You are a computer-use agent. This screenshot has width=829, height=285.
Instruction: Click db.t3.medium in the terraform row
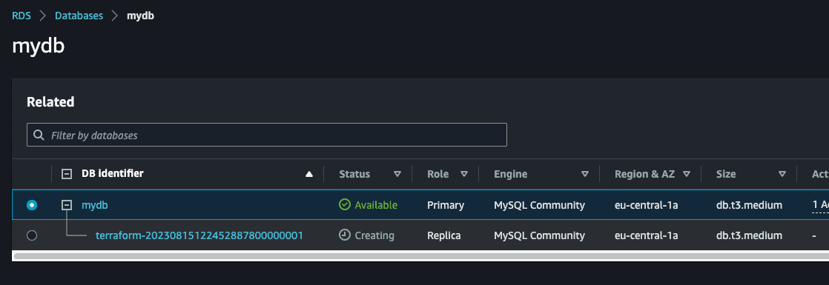click(x=749, y=235)
